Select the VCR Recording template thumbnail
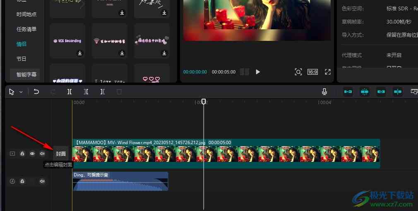Image resolution: width=418 pixels, height=211 pixels. coord(67,41)
